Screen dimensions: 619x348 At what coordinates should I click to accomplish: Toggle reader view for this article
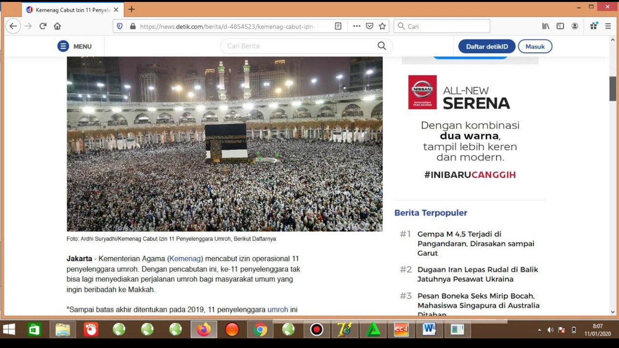338,26
